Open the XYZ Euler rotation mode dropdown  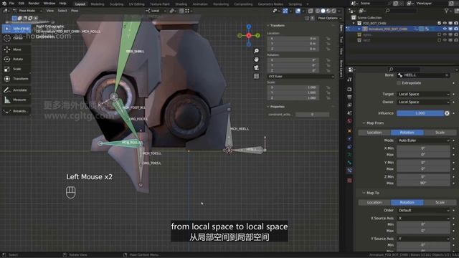301,77
